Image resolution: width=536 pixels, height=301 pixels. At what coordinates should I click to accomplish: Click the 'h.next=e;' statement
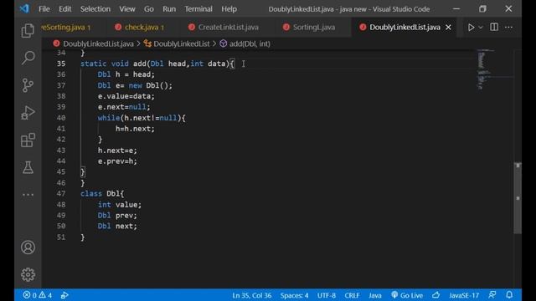(x=117, y=150)
